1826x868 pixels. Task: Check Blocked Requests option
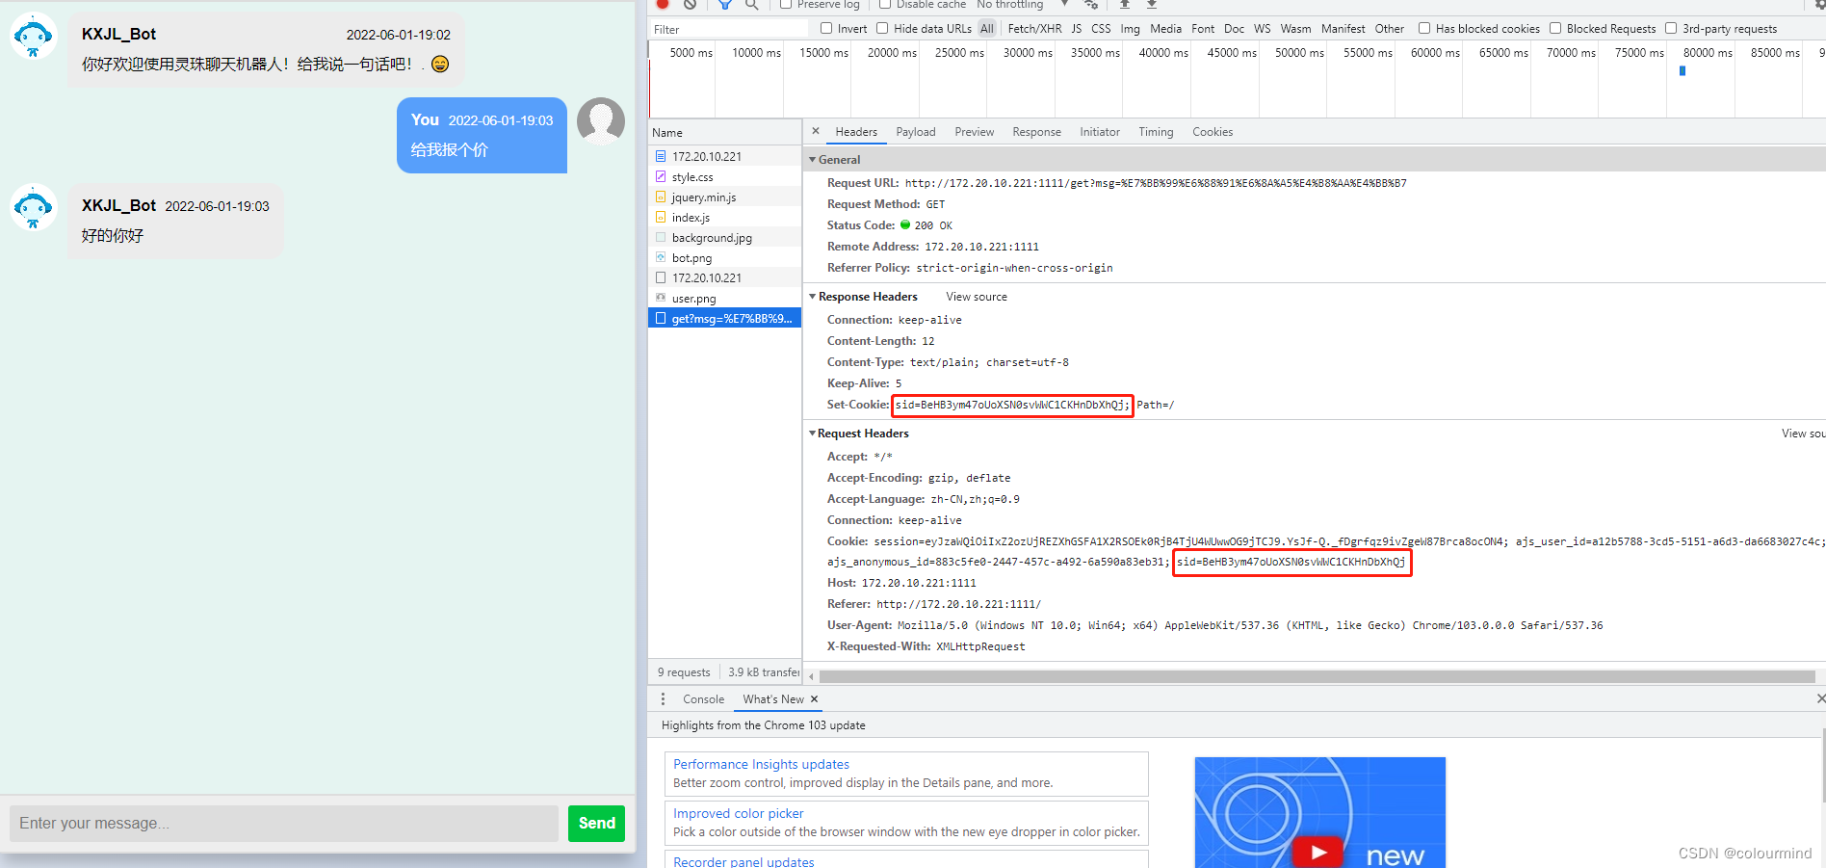1555,28
